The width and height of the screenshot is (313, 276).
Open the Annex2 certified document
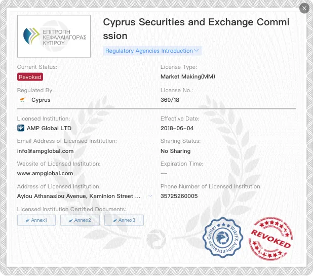click(80, 220)
